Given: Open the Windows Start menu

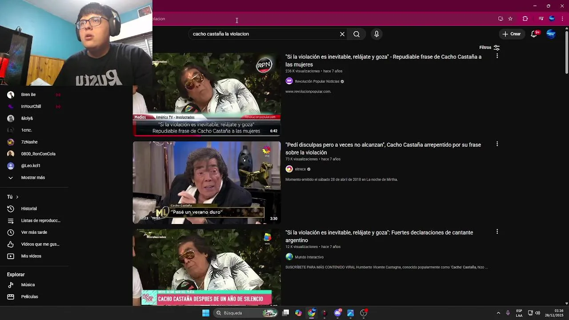Looking at the screenshot, I should 205,313.
